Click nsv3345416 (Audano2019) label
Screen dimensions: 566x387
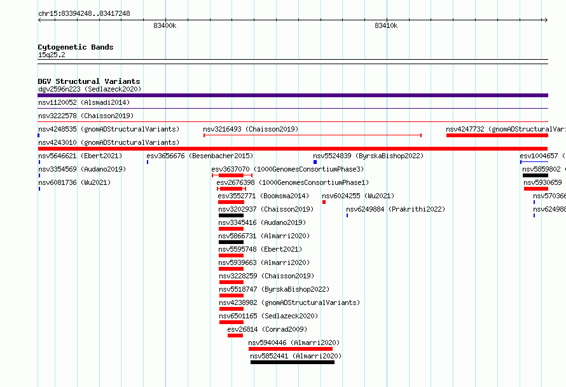pyautogui.click(x=262, y=222)
